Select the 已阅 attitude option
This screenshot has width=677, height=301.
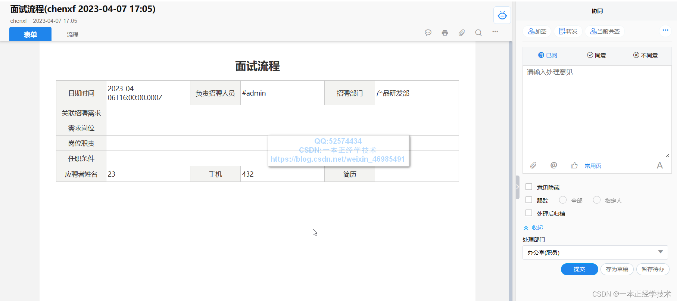coord(547,55)
